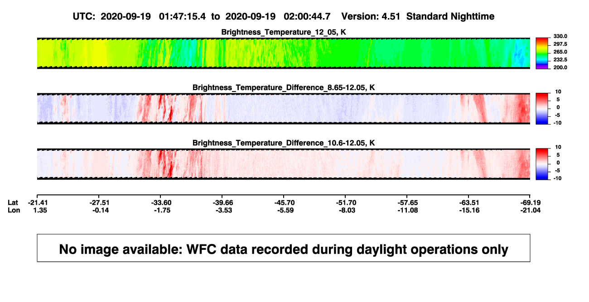Click latitude value -57.65
This screenshot has width=589, height=302.
click(407, 202)
